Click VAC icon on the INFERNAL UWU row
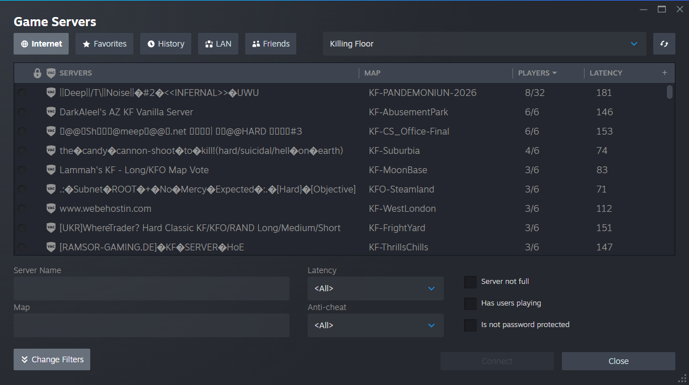The image size is (689, 385). (x=51, y=93)
